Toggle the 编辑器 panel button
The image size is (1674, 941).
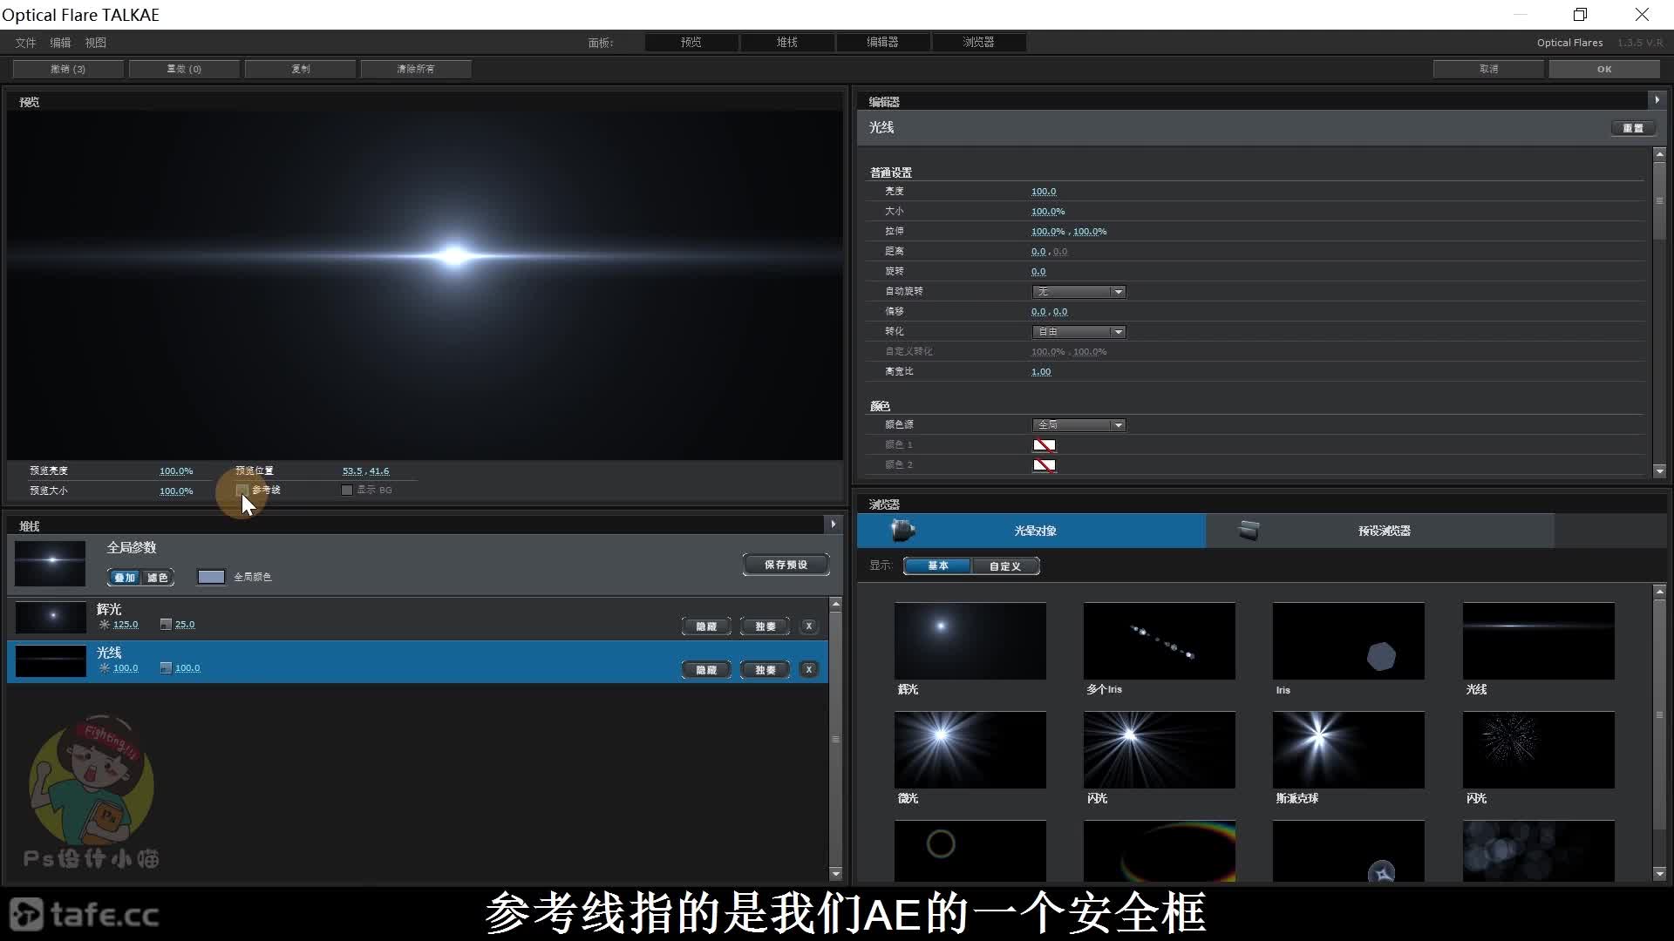882,42
